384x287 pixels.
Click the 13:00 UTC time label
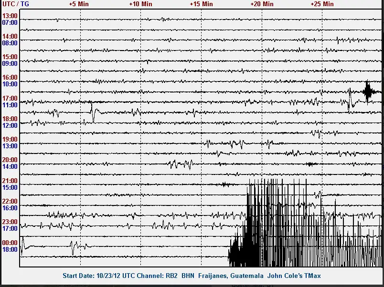[10, 16]
